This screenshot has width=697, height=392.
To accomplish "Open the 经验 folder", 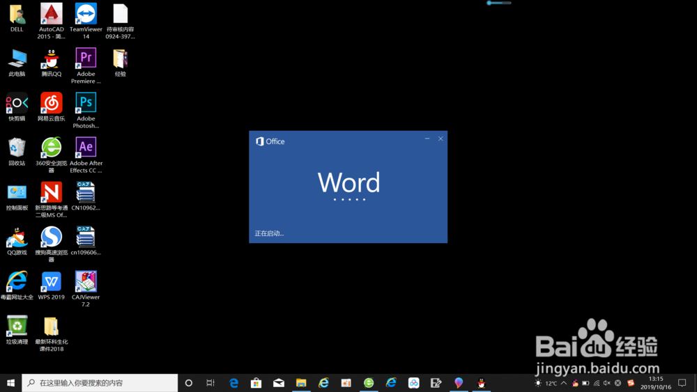I will [120, 63].
